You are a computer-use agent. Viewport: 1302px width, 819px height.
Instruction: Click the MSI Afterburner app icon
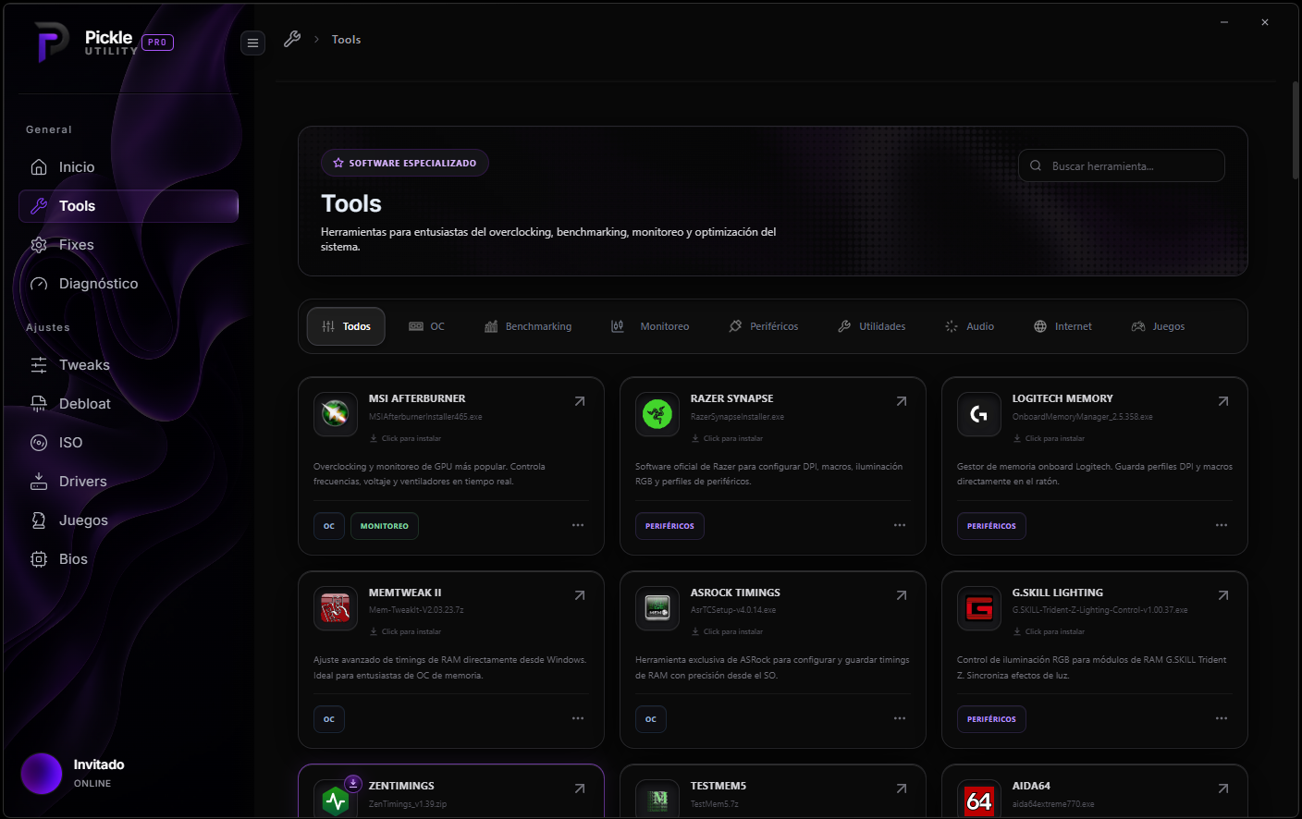coord(336,414)
